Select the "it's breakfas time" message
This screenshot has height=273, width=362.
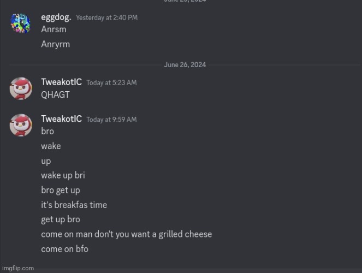coord(74,205)
